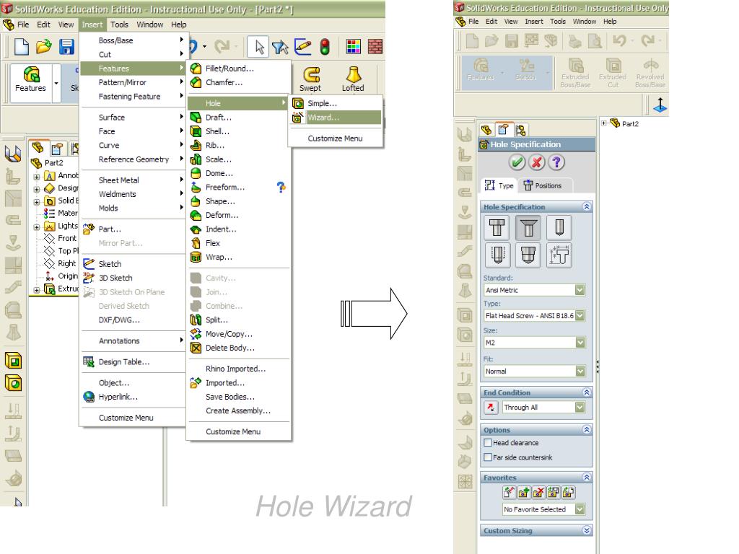Open the Tools menu in left window
Viewport: 739px width, 554px height.
point(119,25)
